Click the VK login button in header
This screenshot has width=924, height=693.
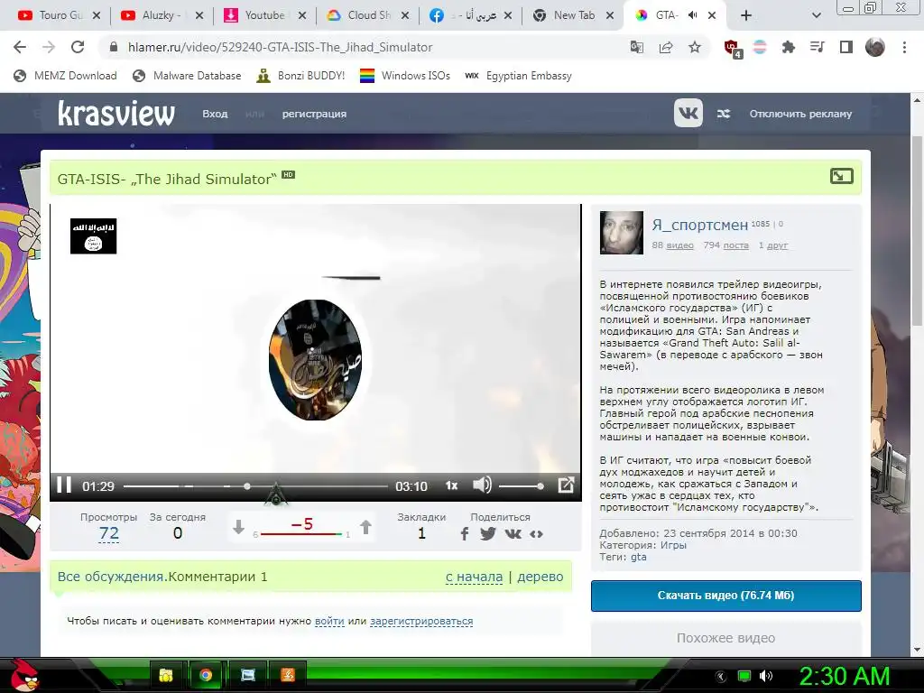point(688,113)
